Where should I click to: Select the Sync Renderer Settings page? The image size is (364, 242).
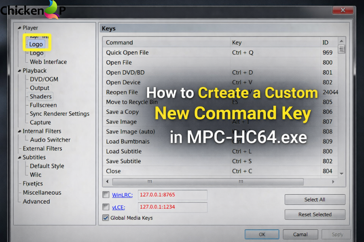click(x=60, y=114)
